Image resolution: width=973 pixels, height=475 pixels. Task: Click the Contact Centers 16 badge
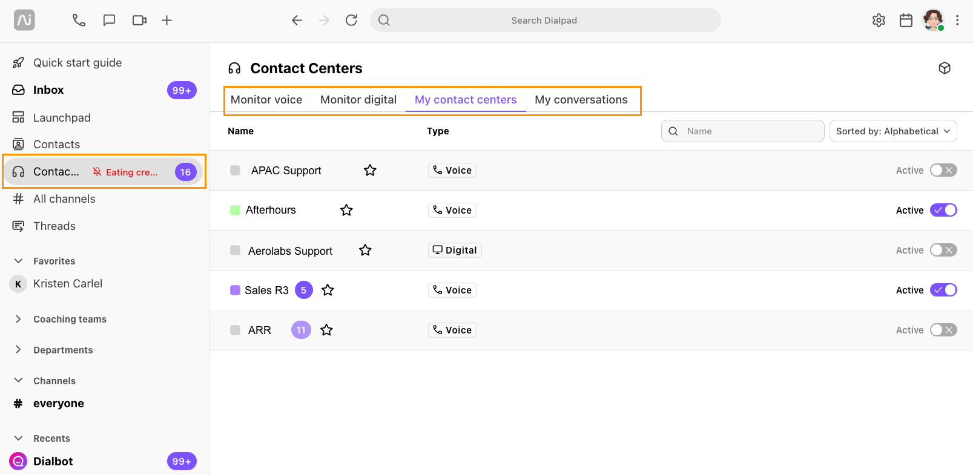(185, 172)
